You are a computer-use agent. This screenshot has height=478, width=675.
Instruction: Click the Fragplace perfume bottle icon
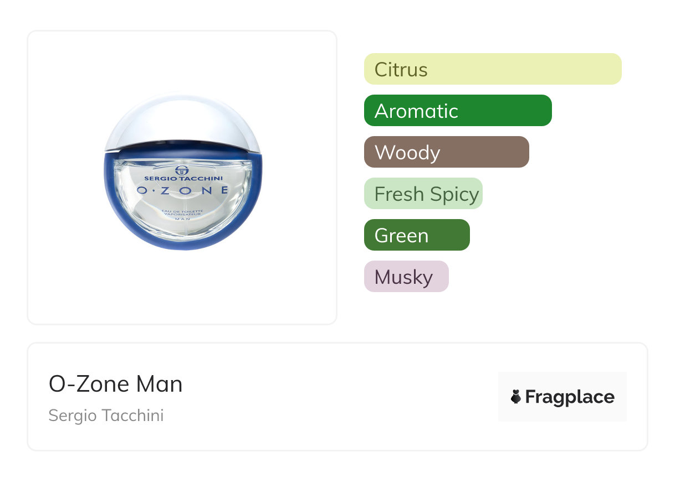tap(516, 397)
